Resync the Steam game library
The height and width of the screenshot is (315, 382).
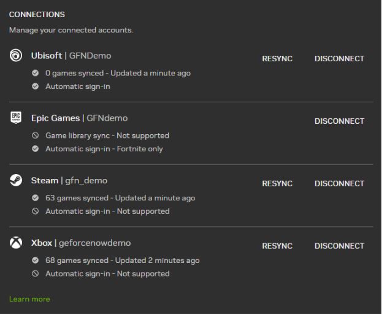tap(277, 184)
